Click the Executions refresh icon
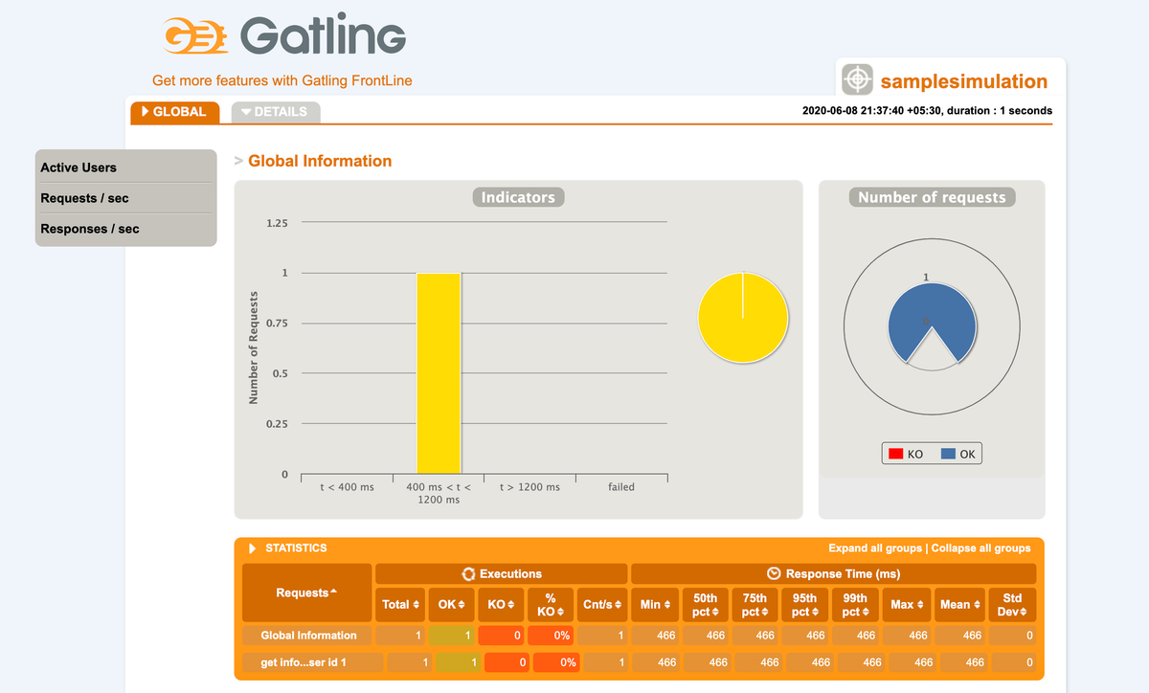 tap(468, 573)
